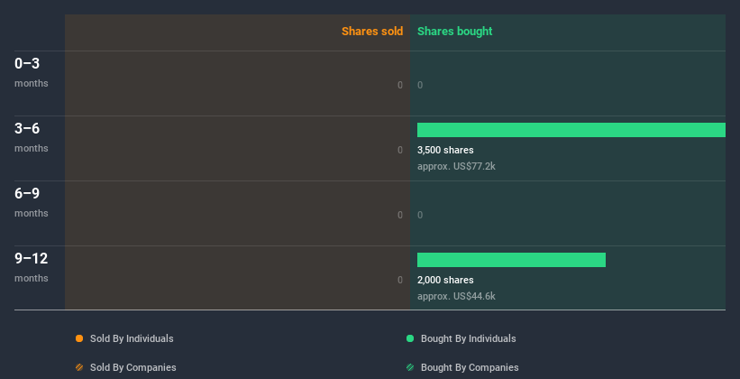
Task: Click the Bought By Companies legend text
Action: [470, 367]
